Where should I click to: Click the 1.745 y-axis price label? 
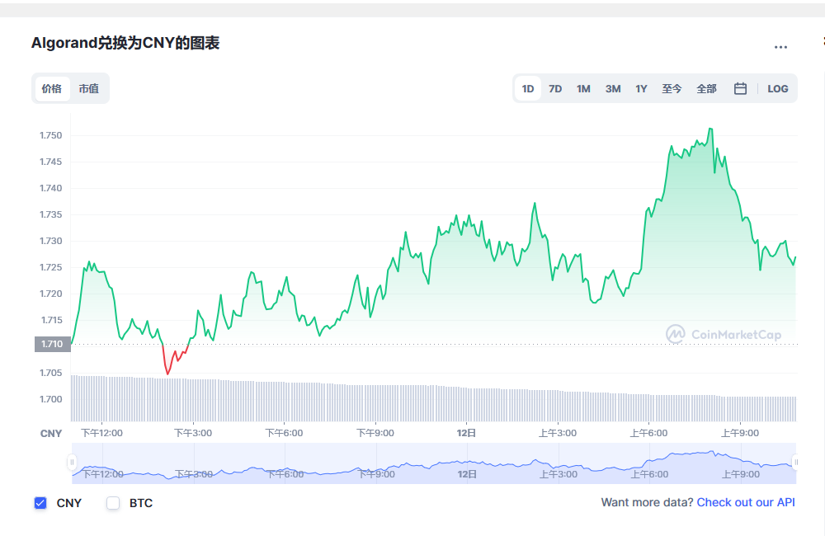pos(51,162)
